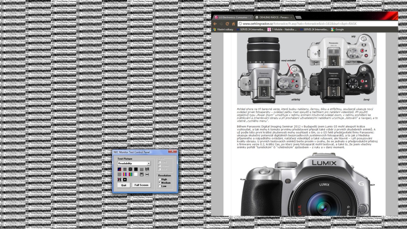407x229 pixels.
Task: Choose the stacked window boxes test pattern icon
Action: pyautogui.click(x=141, y=175)
